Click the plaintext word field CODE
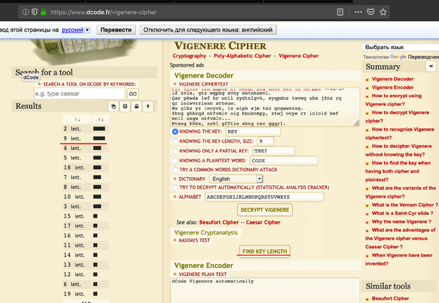 [284, 161]
